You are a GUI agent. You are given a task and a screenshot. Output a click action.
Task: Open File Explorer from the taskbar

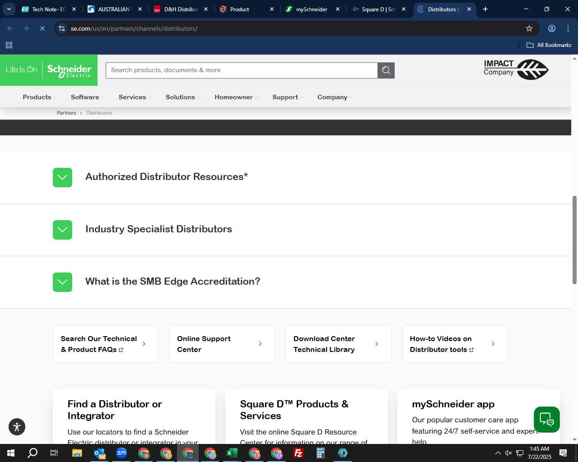(x=77, y=453)
